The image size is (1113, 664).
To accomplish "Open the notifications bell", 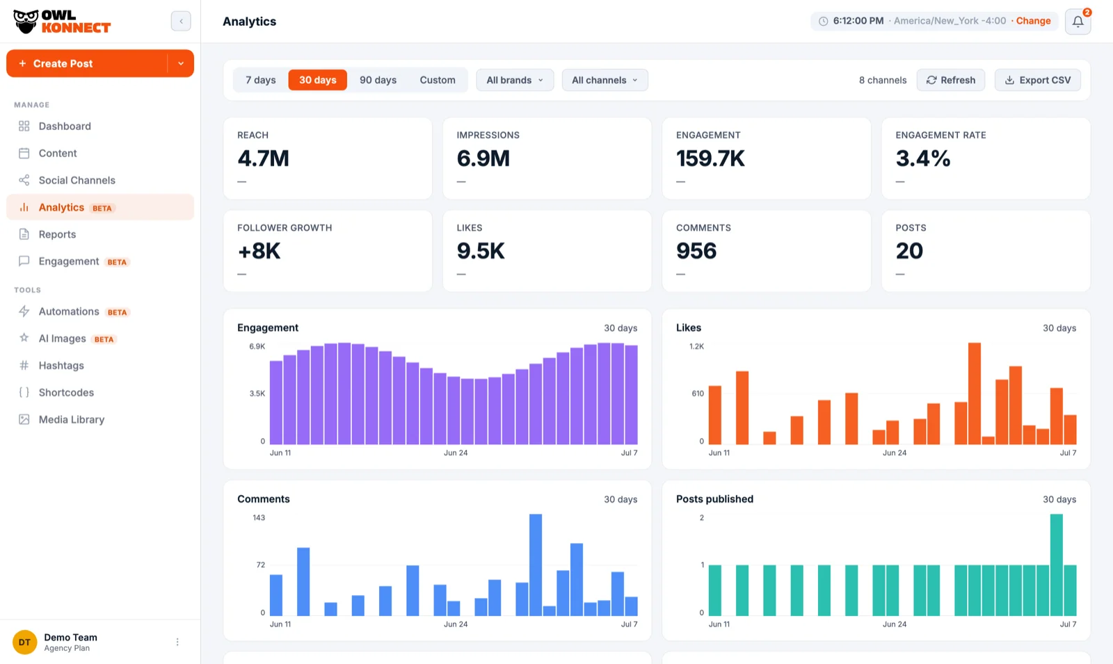I will point(1078,22).
